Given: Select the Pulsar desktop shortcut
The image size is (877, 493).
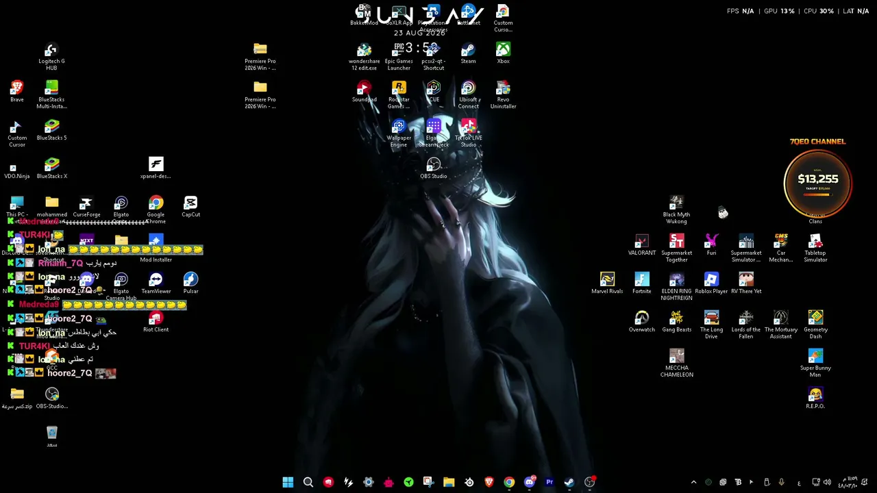Looking at the screenshot, I should tap(190, 283).
